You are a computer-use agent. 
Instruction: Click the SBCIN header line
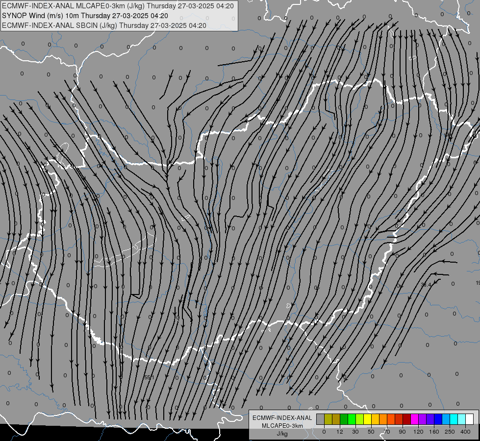pyautogui.click(x=104, y=25)
